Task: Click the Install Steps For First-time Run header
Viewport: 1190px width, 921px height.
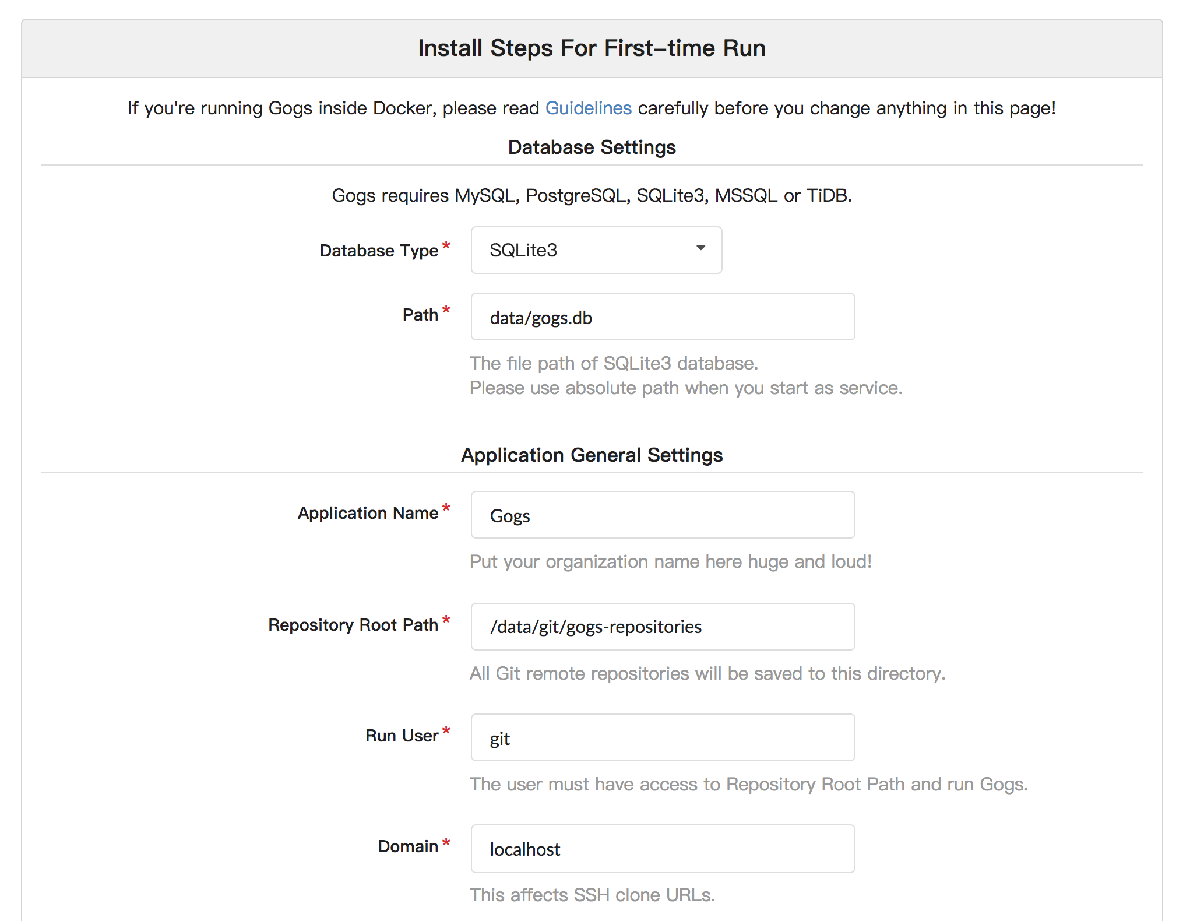Action: click(592, 48)
